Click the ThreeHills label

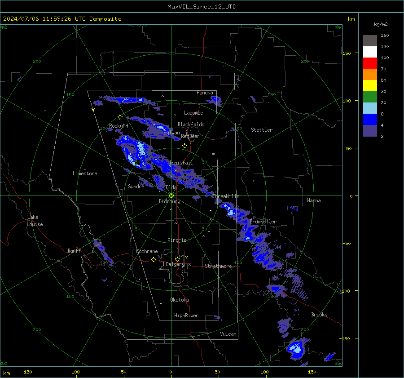point(226,196)
